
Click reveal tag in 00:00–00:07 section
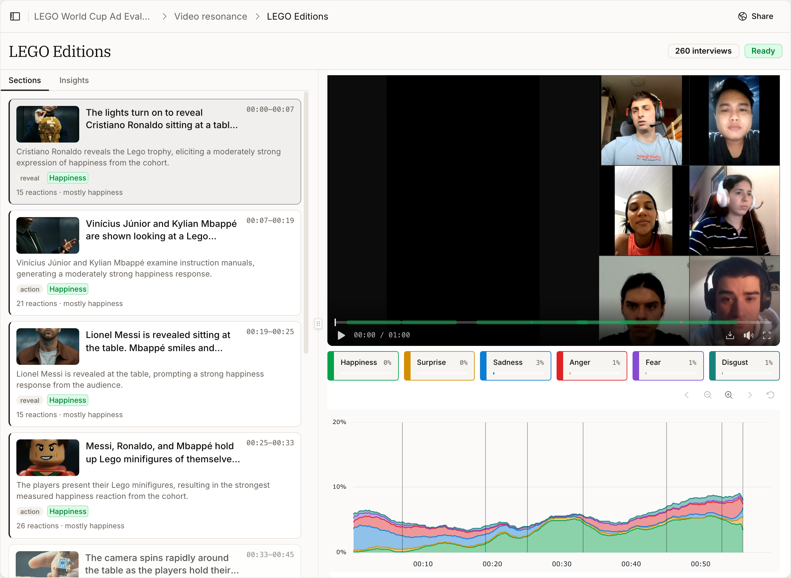(x=30, y=178)
